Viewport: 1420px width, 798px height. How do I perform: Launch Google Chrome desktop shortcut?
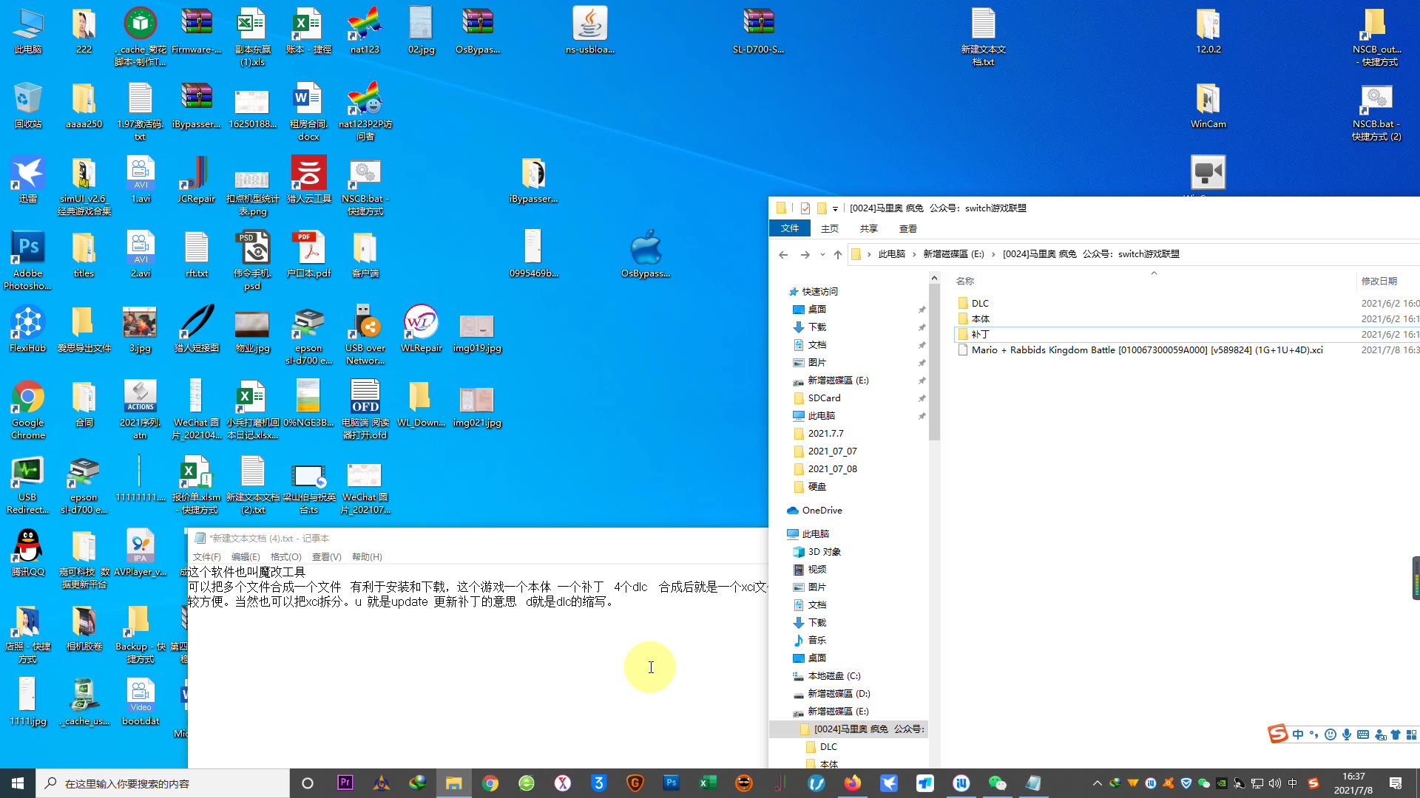coord(28,409)
